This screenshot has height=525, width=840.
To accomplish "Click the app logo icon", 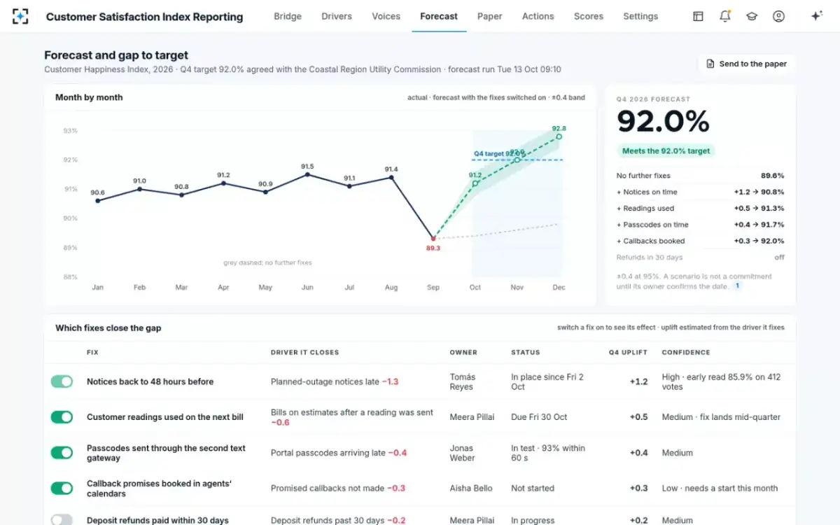I will (20, 16).
